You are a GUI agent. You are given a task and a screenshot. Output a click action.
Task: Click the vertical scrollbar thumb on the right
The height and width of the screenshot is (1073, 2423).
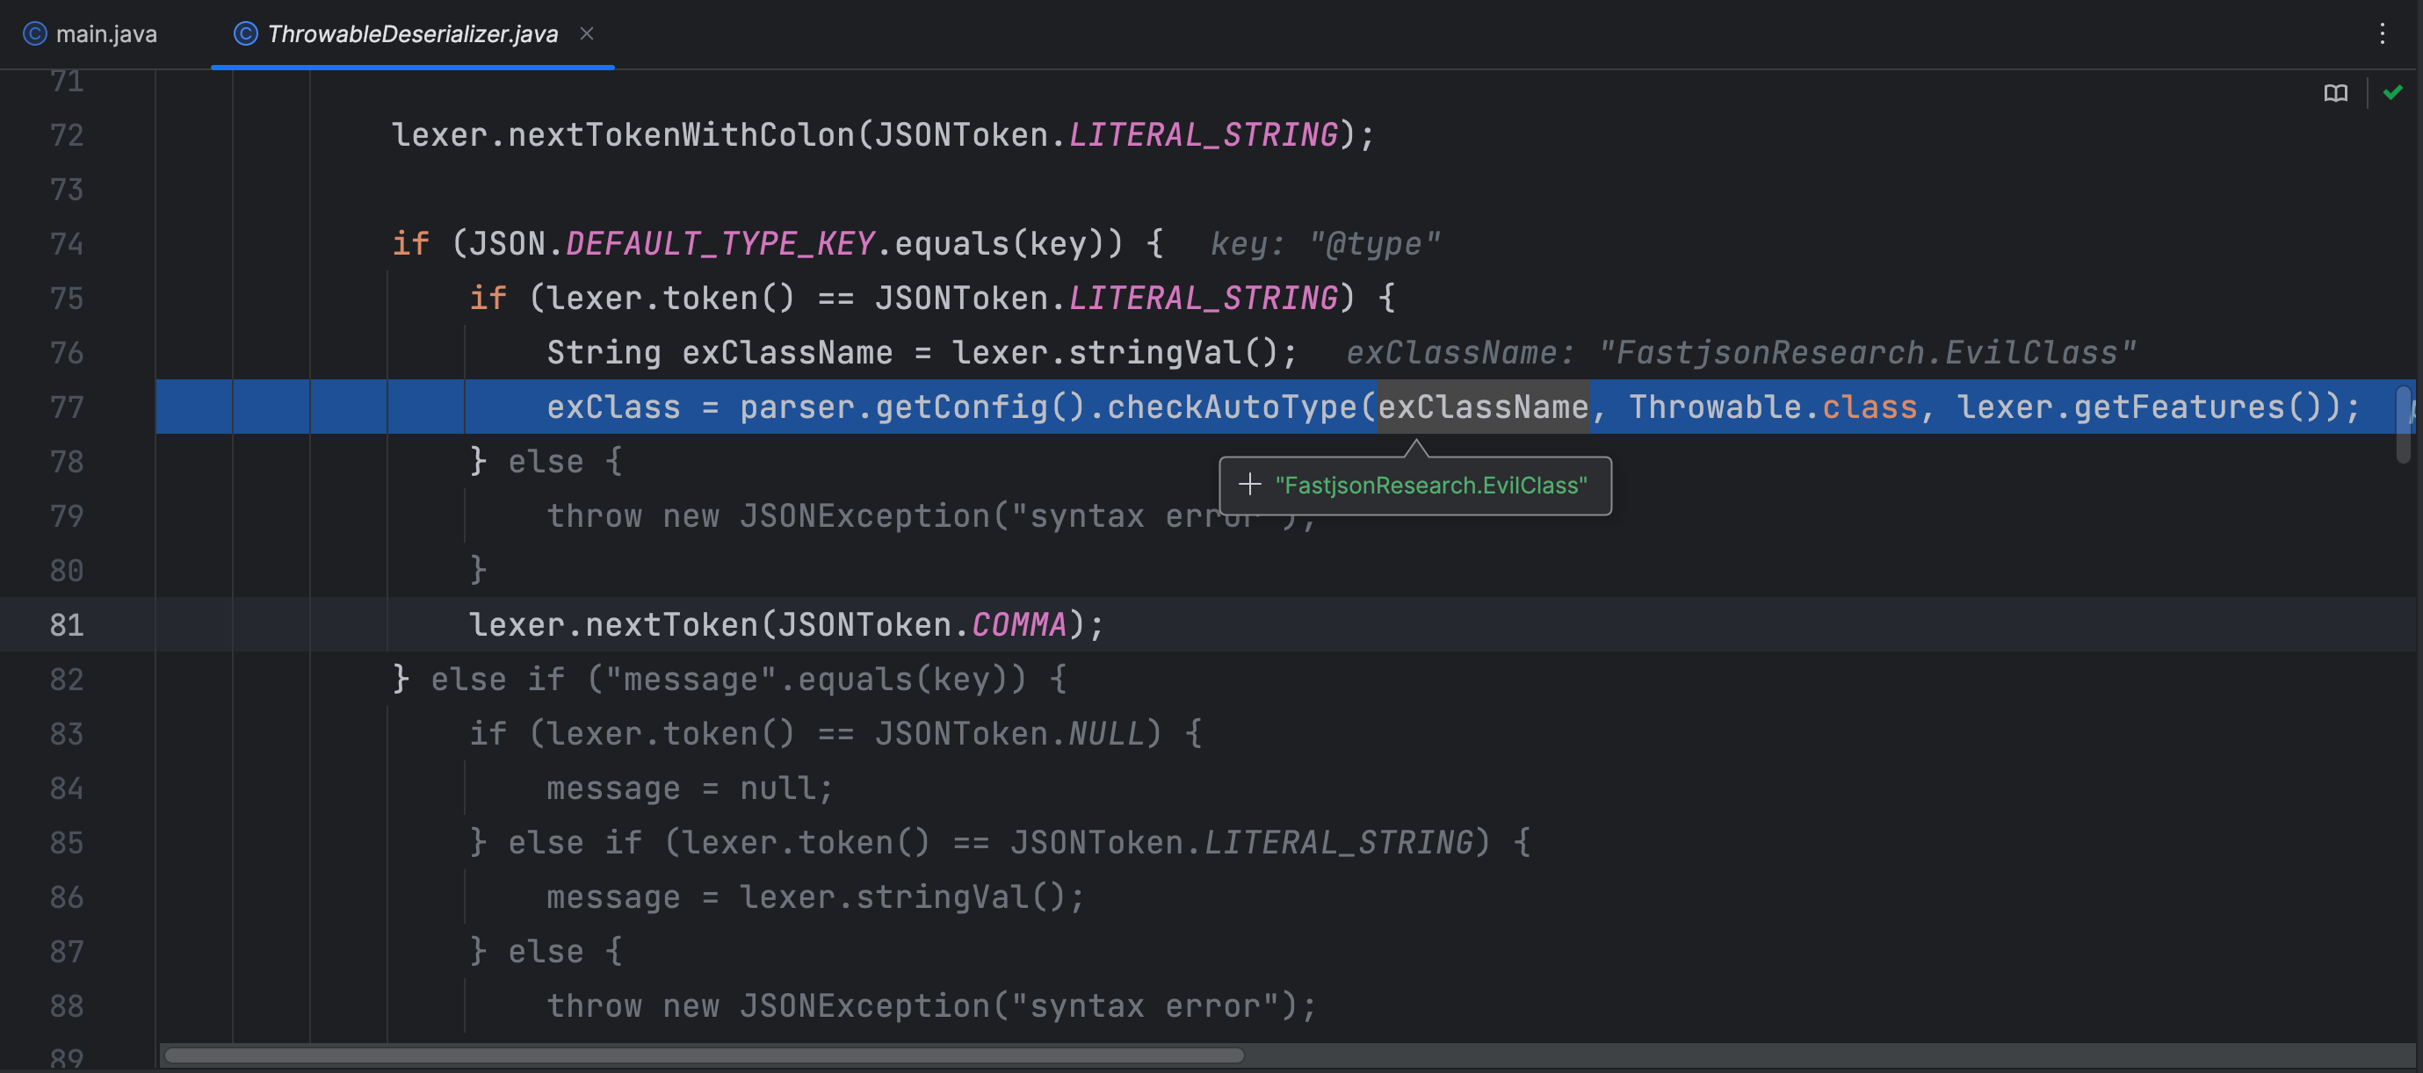click(x=2405, y=423)
